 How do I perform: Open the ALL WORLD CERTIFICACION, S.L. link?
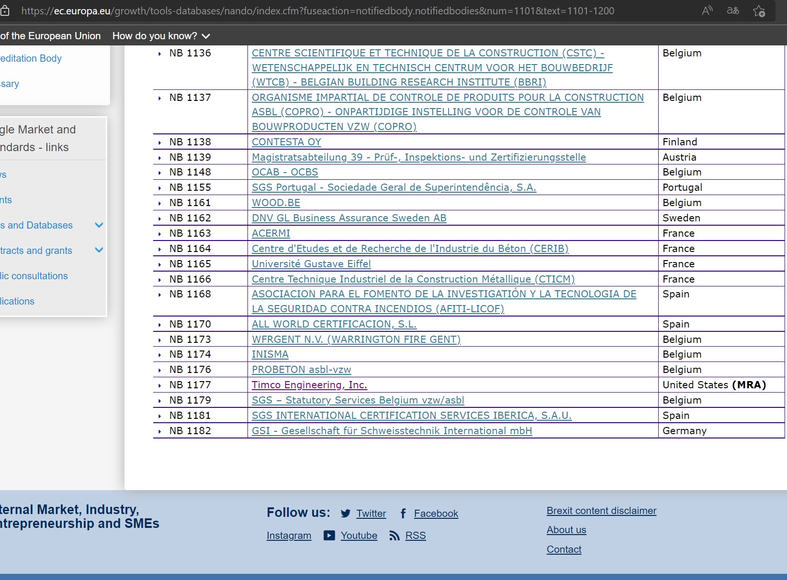point(334,324)
